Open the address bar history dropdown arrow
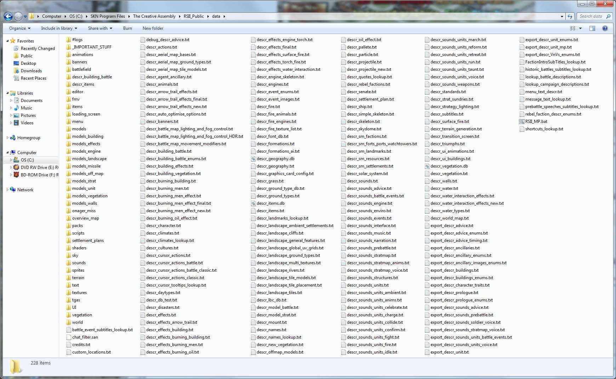 (562, 16)
